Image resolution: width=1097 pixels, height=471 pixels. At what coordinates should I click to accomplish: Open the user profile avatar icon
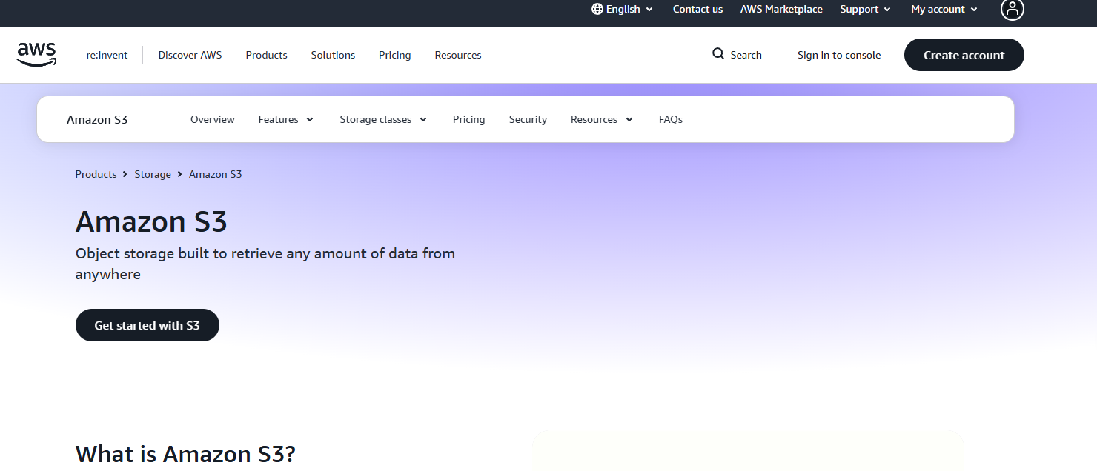tap(1012, 9)
